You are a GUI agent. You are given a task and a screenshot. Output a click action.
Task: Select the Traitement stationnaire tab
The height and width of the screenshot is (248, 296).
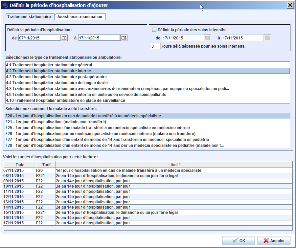[x=29, y=16]
